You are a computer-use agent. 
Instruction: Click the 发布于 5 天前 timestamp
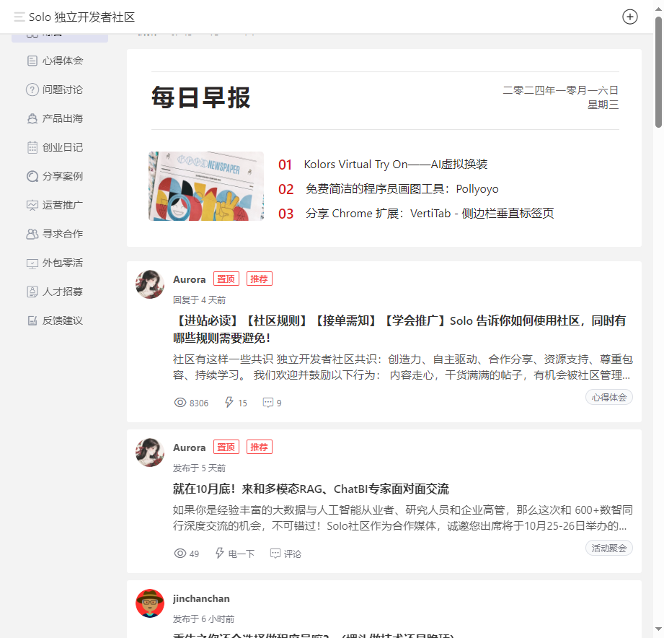200,468
